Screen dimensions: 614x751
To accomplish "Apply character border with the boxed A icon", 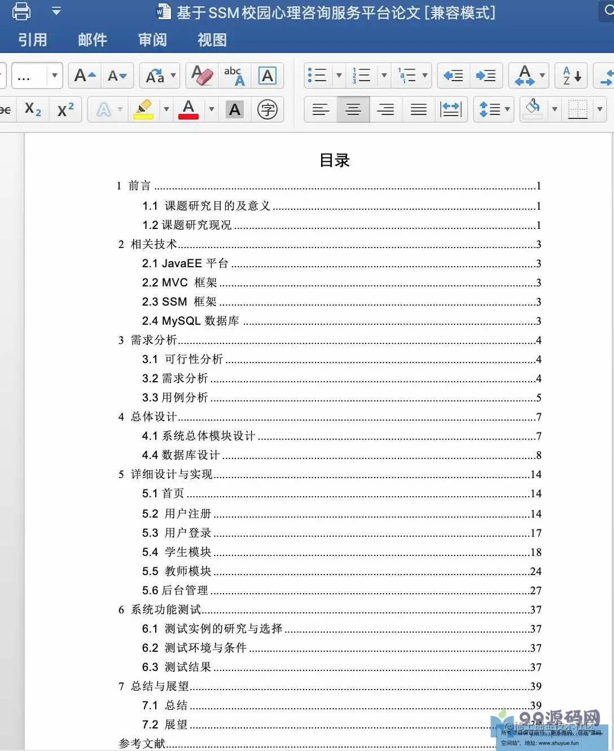I will point(267,76).
